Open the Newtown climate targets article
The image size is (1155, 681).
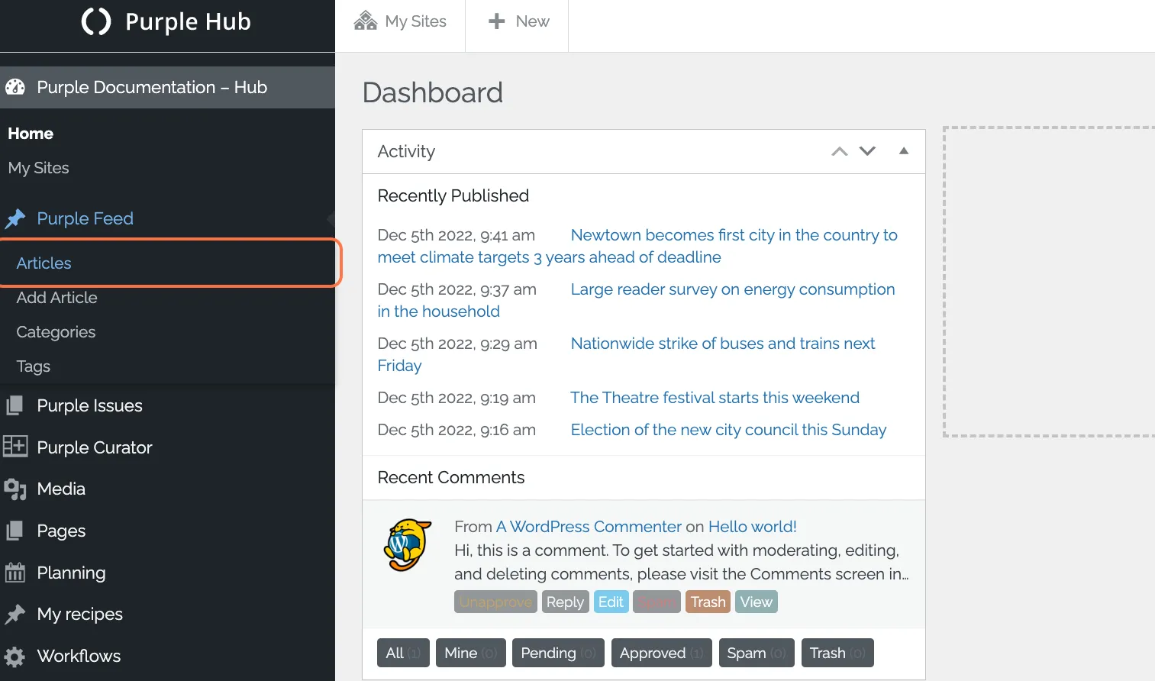click(637, 246)
